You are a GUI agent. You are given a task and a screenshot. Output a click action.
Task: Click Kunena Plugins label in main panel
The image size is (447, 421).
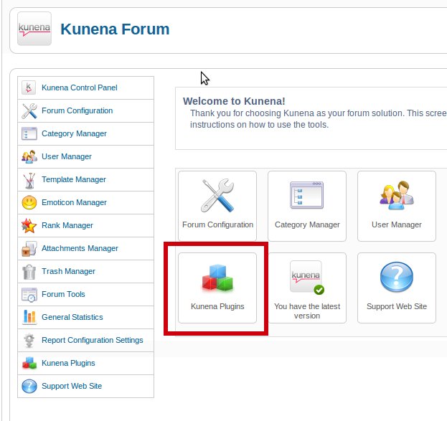[217, 306]
